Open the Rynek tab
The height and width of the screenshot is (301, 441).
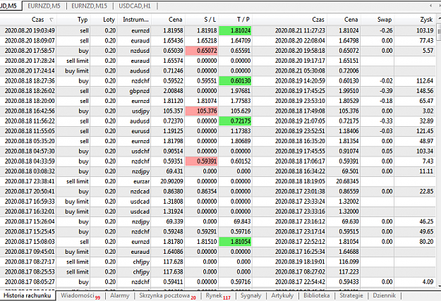[218, 295]
